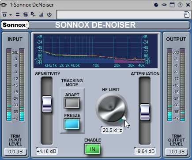192x160 pixels.
Task: Click the sensitivity slider handle
Action: 47,104
